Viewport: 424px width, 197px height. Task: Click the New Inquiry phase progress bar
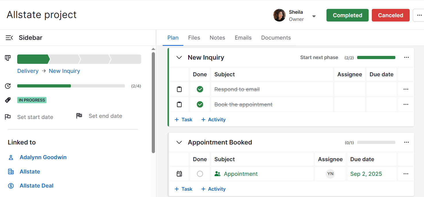coord(376,57)
